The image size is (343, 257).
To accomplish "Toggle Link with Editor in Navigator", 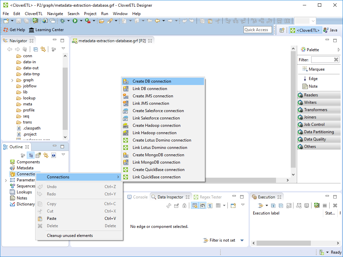I will click(43, 50).
